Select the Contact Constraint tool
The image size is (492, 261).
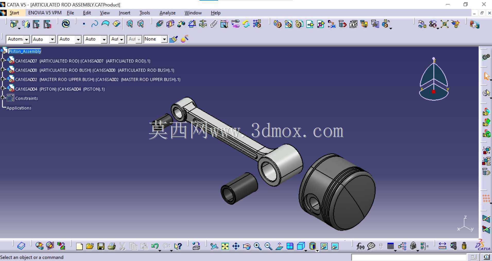tap(170, 24)
